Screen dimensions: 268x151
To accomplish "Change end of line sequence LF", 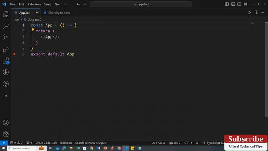I will [x=197, y=143].
